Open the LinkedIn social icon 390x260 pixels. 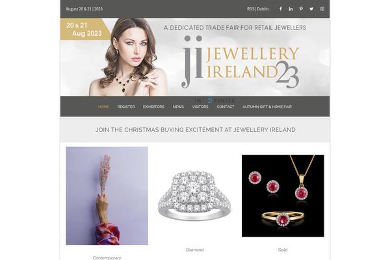point(291,8)
